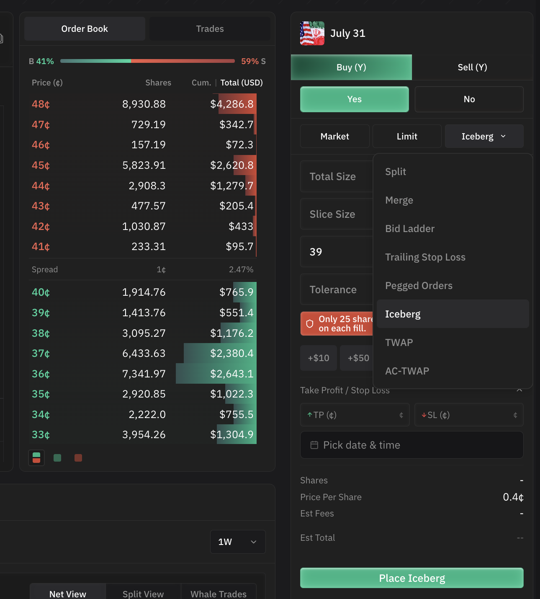Click the $2,643.1 total in 36¢ row

point(232,374)
